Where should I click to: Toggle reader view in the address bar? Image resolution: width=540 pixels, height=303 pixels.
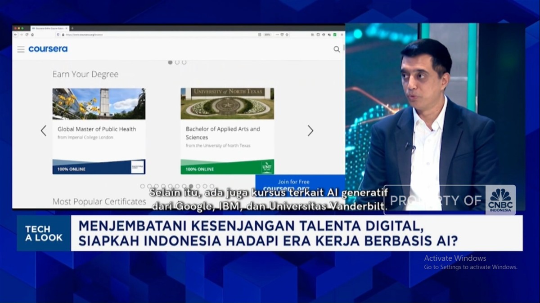(x=260, y=35)
